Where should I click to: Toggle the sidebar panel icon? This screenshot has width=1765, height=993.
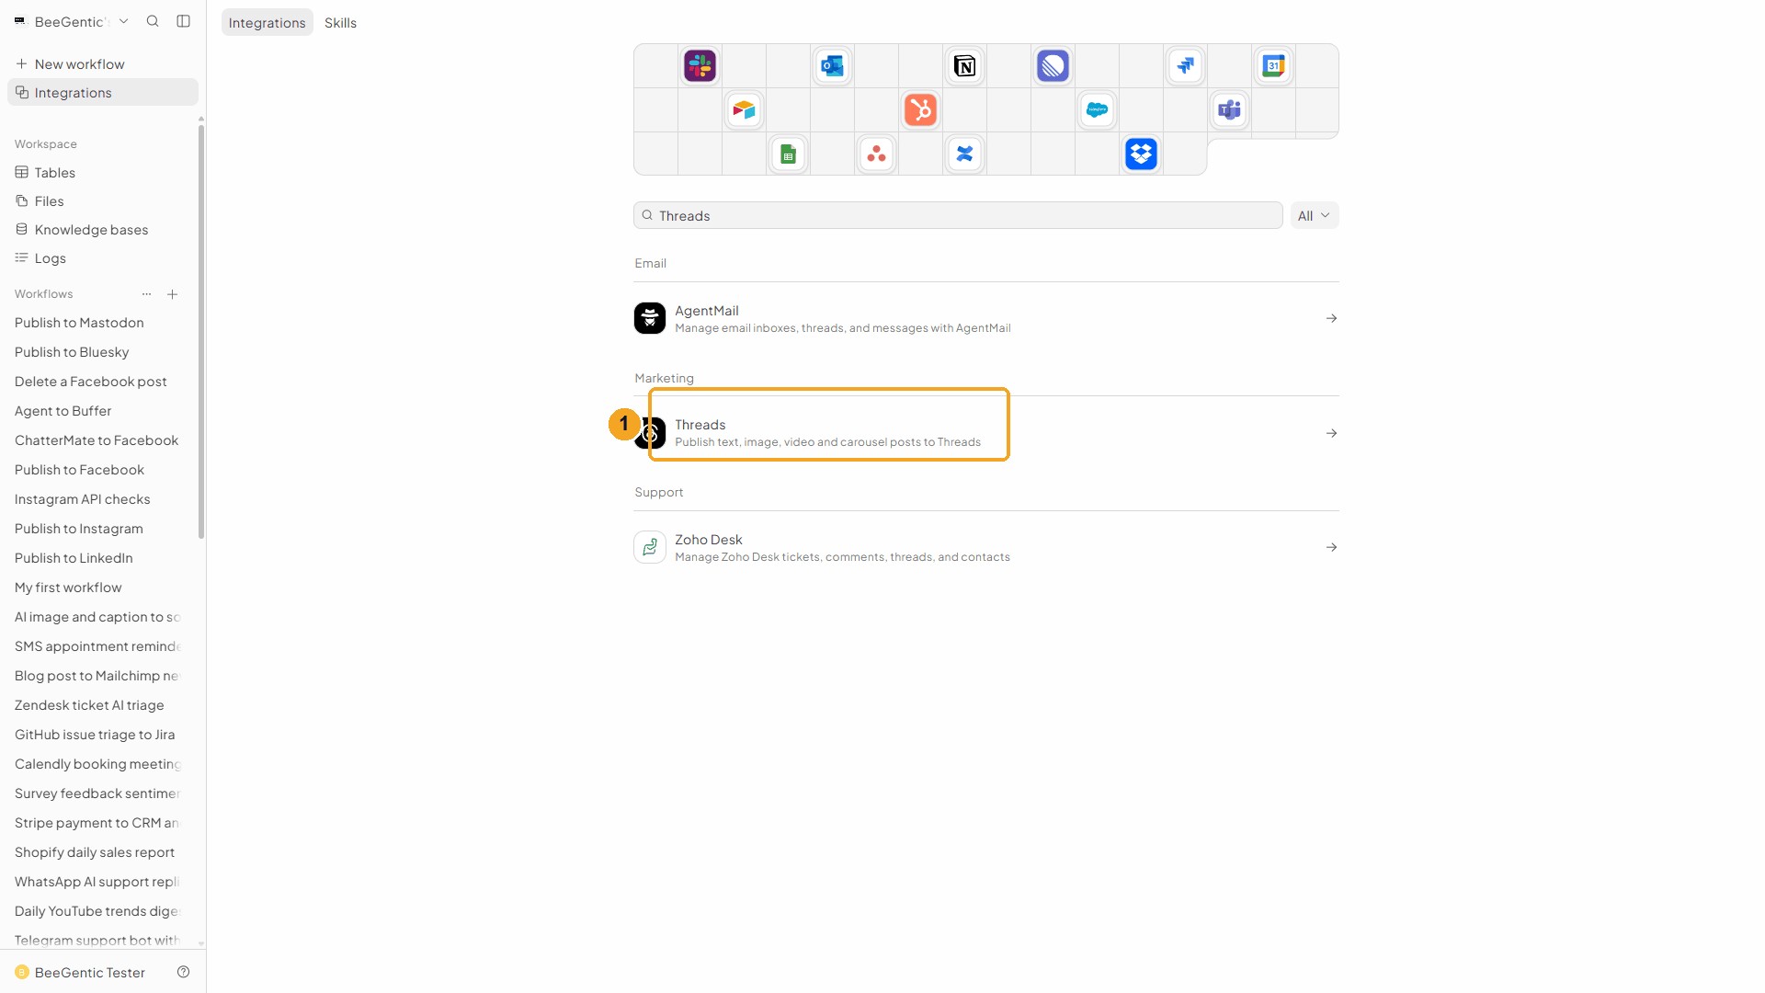[x=184, y=21]
